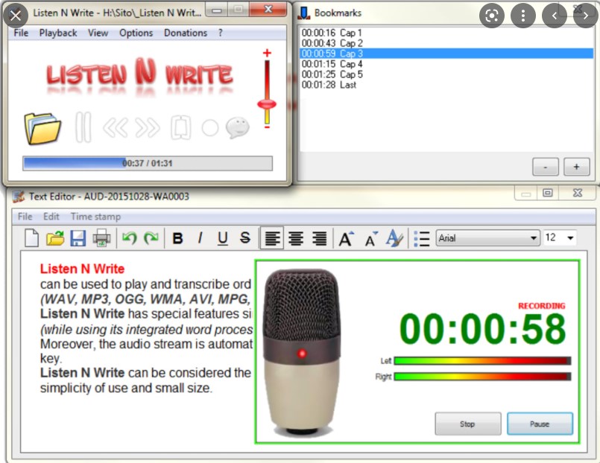
Task: Open the Donations menu
Action: 186,33
